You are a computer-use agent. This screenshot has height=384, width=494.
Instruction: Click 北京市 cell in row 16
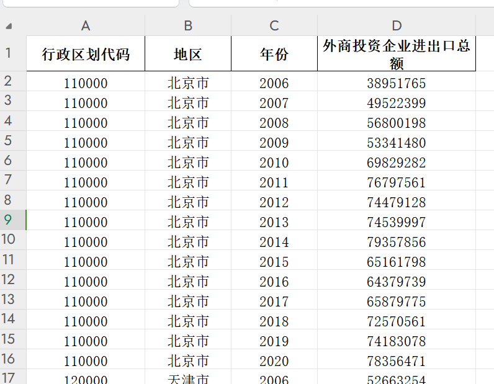[188, 359]
